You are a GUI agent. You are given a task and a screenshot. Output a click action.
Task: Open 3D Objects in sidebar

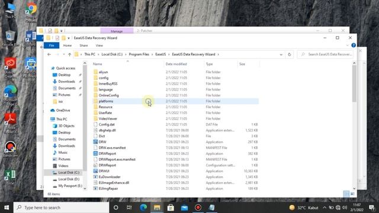(66, 126)
